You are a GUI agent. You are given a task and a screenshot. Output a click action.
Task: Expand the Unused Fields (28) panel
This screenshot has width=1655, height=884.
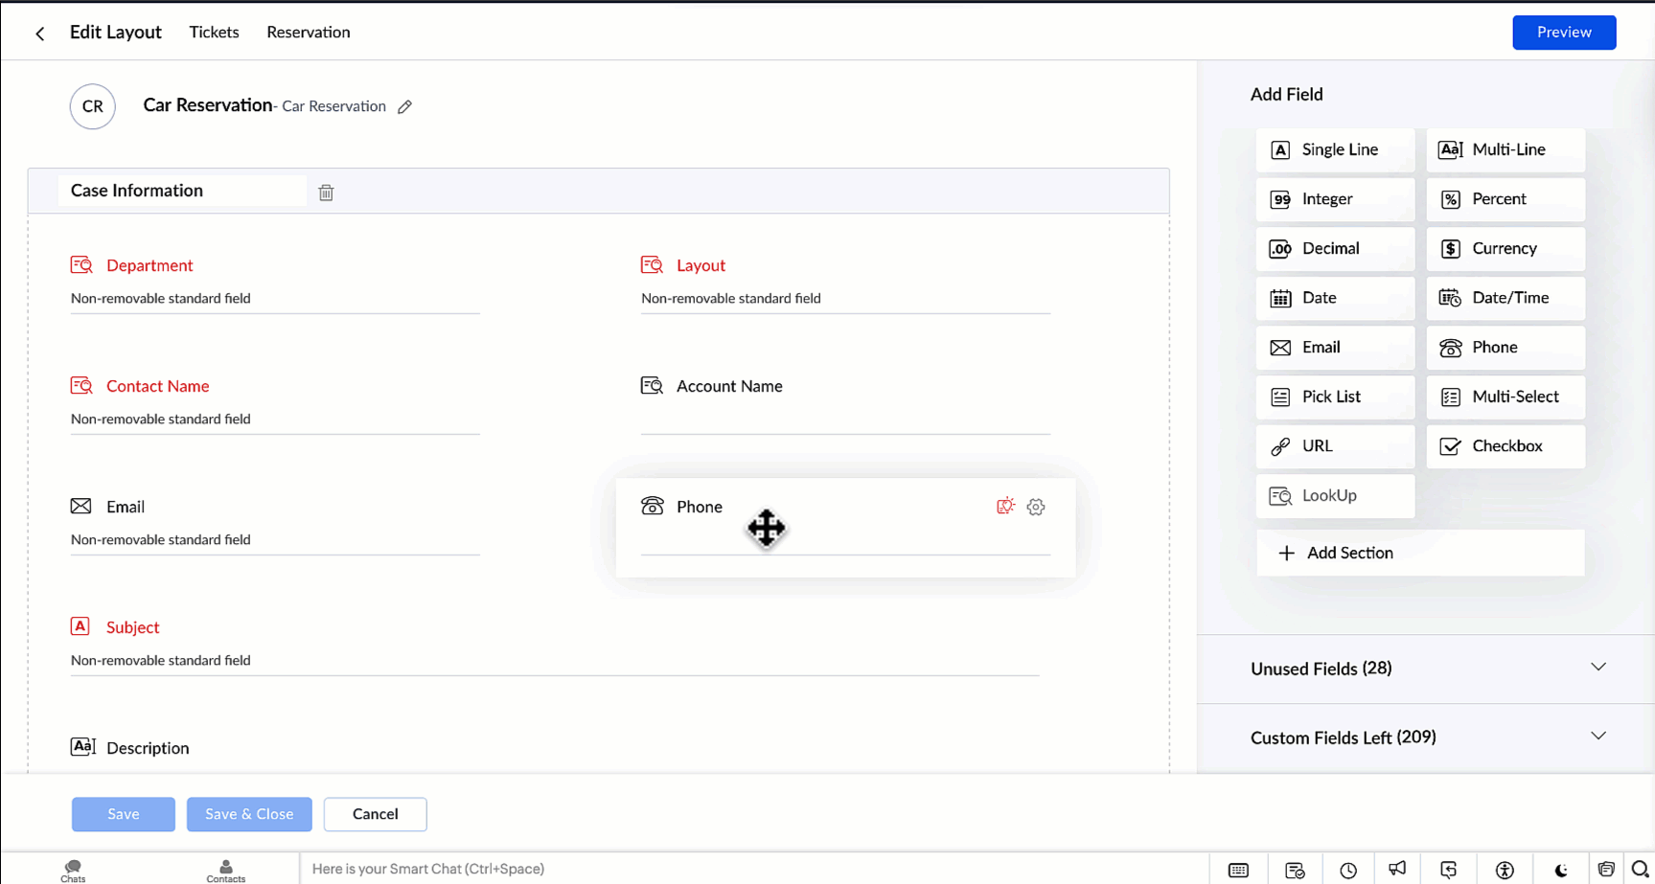click(x=1426, y=669)
